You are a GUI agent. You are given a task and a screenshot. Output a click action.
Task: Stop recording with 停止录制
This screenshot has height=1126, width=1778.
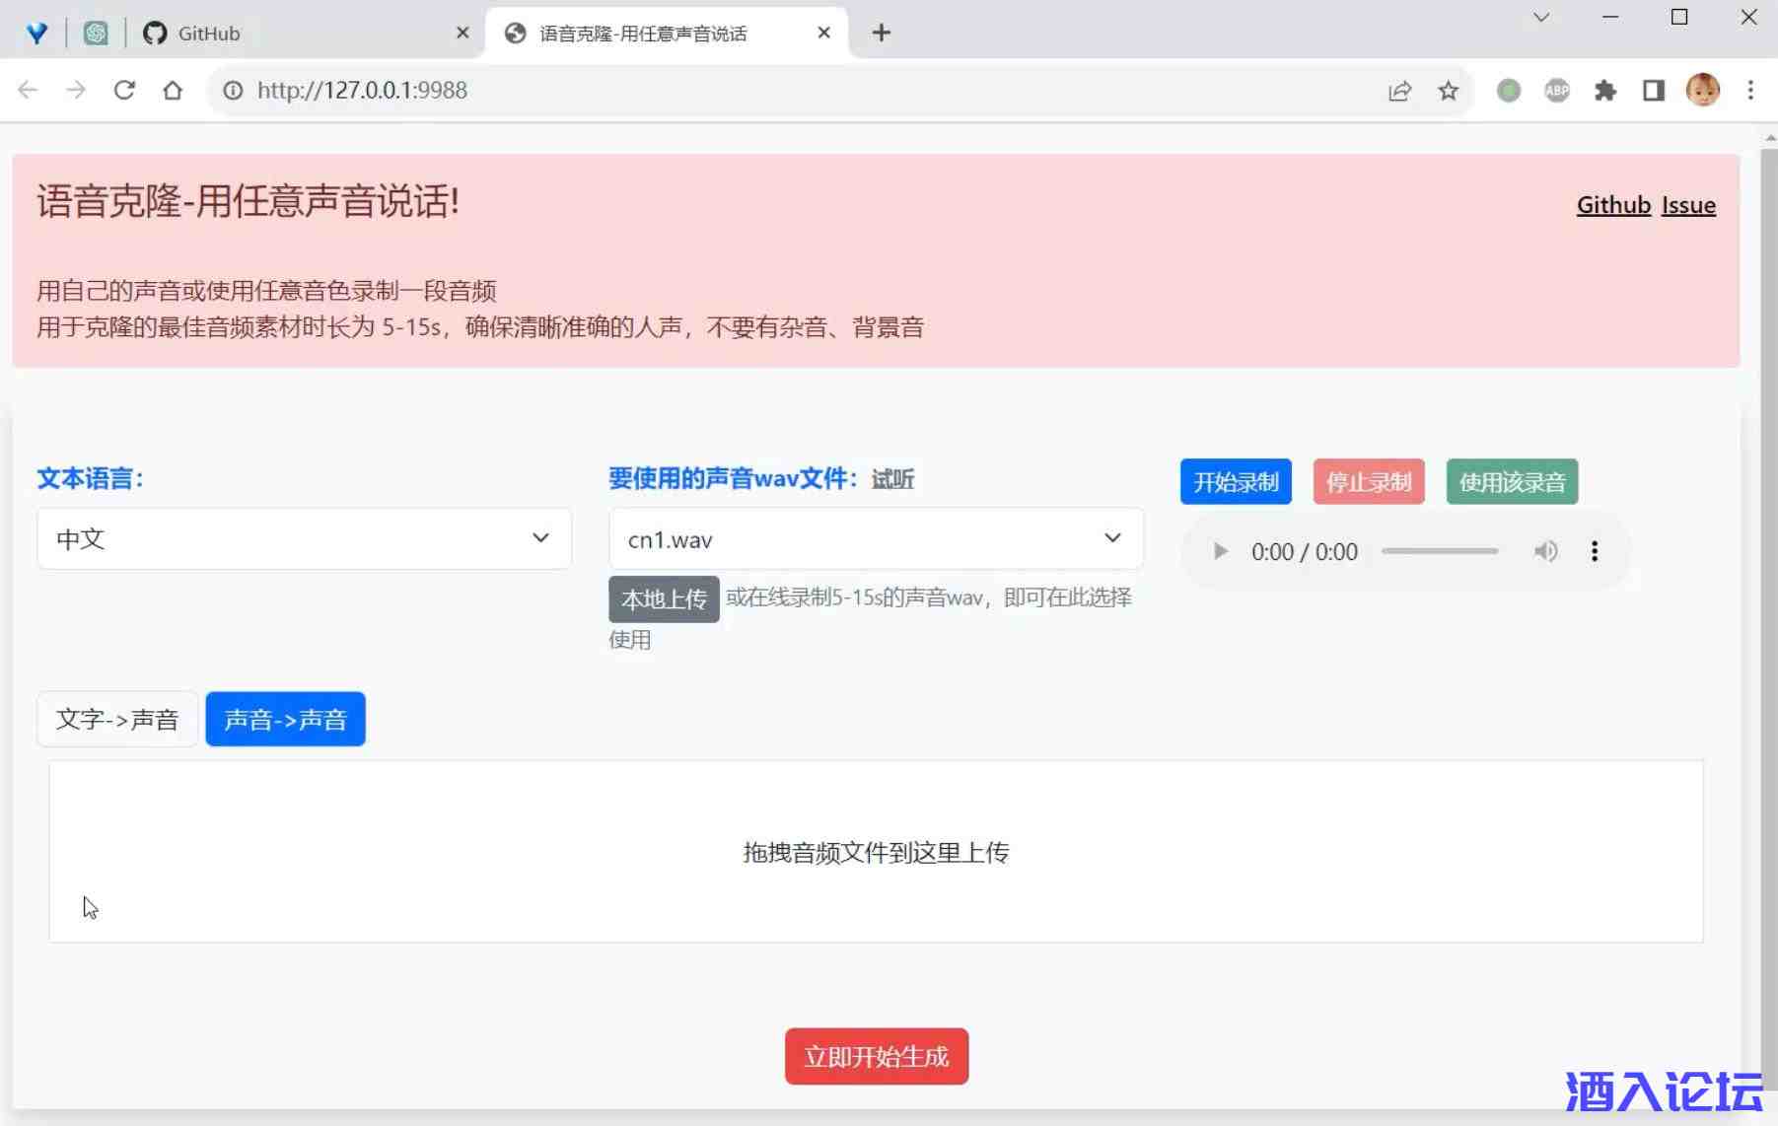pos(1369,482)
